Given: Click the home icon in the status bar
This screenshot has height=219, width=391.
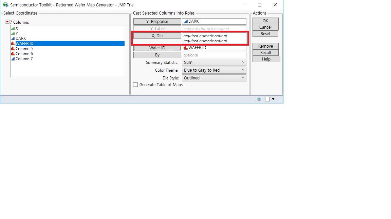Looking at the screenshot, I should point(258,99).
